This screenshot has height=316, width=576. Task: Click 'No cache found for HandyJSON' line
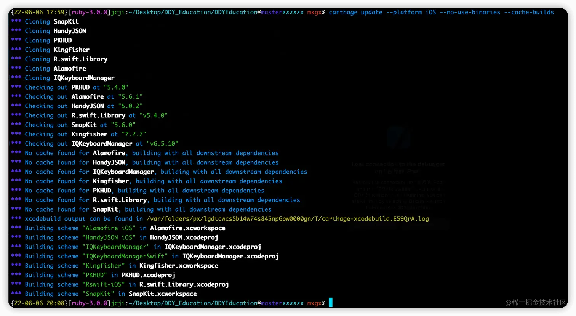click(x=145, y=162)
